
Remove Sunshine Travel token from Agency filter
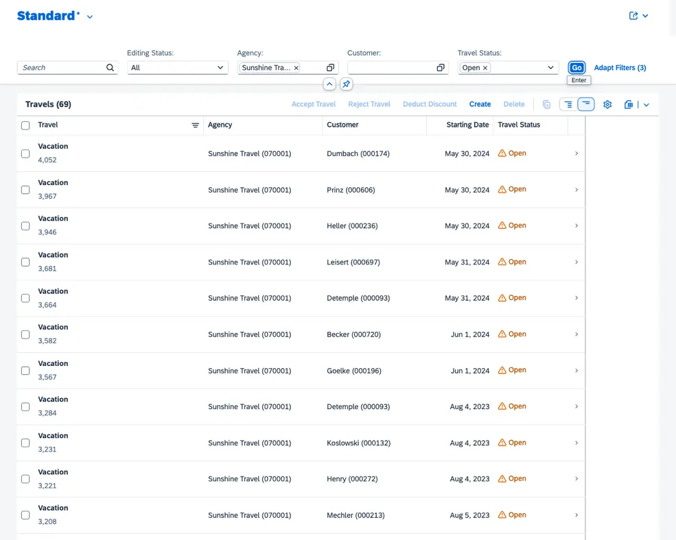[296, 68]
